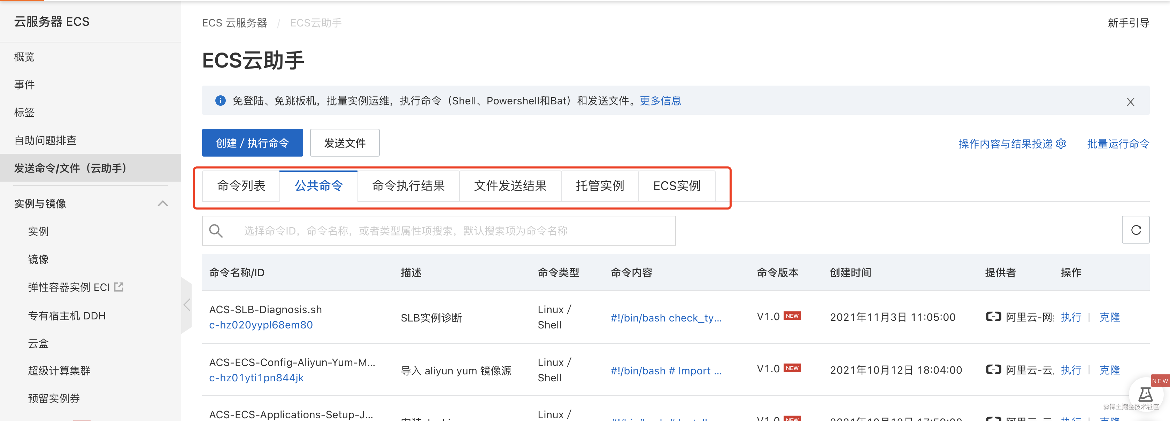View command content #!/bin/bash check_ty...
The width and height of the screenshot is (1170, 421).
666,318
